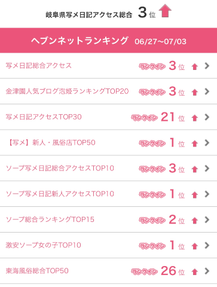Click the up arrow in 激安ソープ女の子TOP10 row
Image resolution: width=217 pixels, height=287 pixels.
pyautogui.click(x=195, y=246)
